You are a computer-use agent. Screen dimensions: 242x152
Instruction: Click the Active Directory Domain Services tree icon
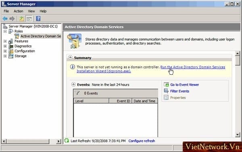[x=17, y=36]
